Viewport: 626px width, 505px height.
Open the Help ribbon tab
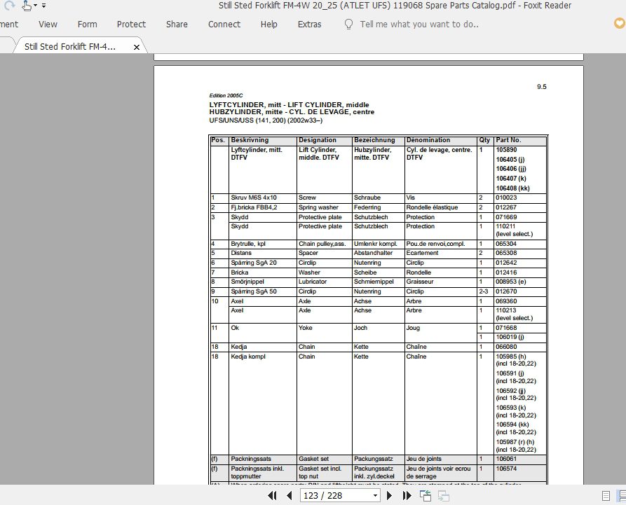pyautogui.click(x=269, y=25)
